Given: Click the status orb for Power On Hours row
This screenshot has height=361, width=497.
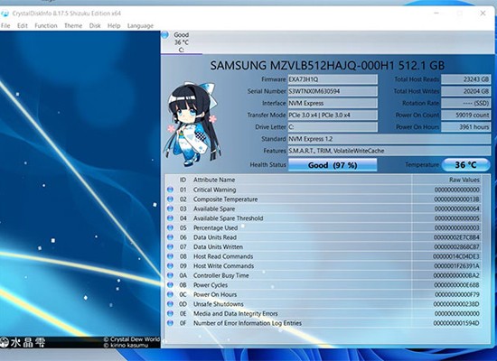Looking at the screenshot, I should tap(171, 294).
